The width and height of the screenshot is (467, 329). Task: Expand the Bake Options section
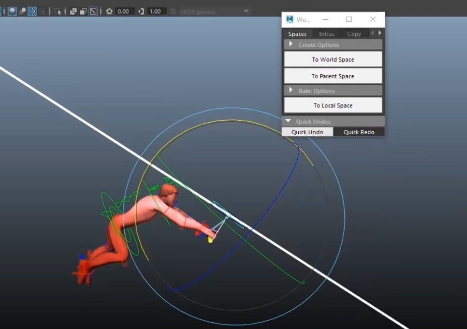291,90
